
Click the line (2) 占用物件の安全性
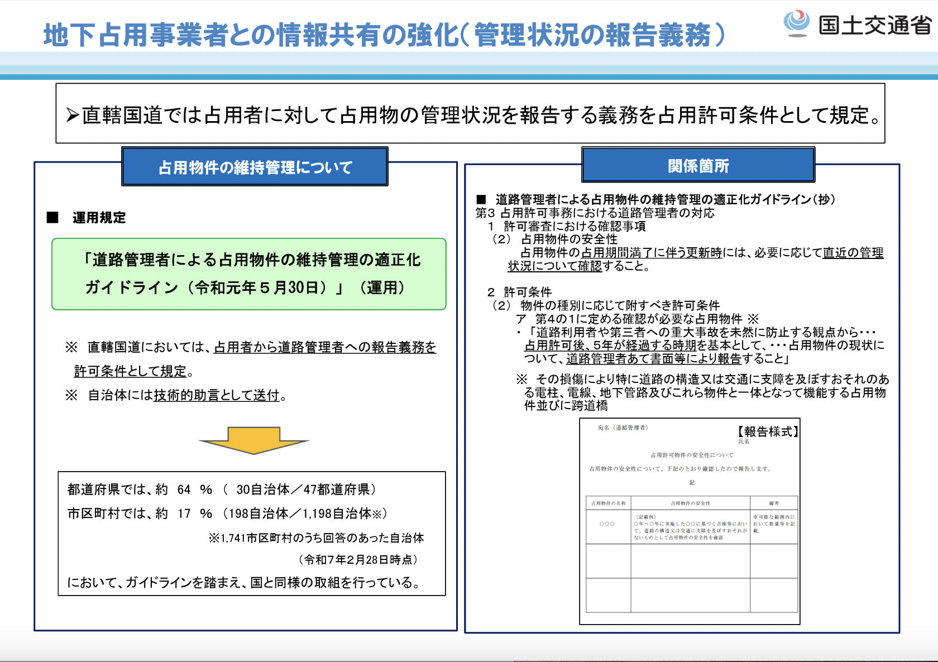tap(554, 239)
